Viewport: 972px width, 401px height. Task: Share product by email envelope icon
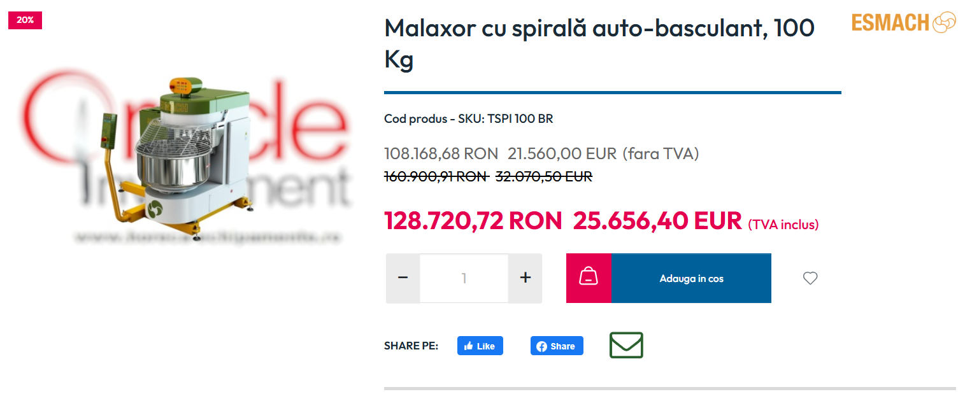[626, 345]
